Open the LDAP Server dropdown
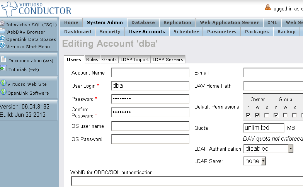The height and width of the screenshot is (187, 303). [x=255, y=161]
